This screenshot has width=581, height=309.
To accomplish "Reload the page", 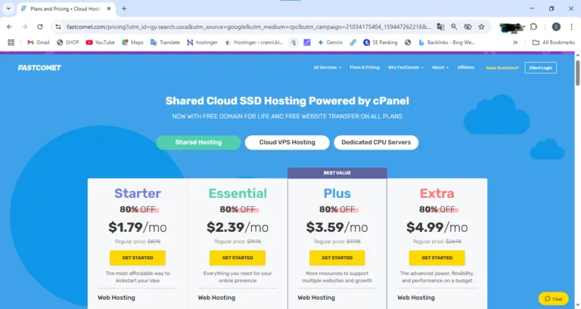I will [39, 26].
